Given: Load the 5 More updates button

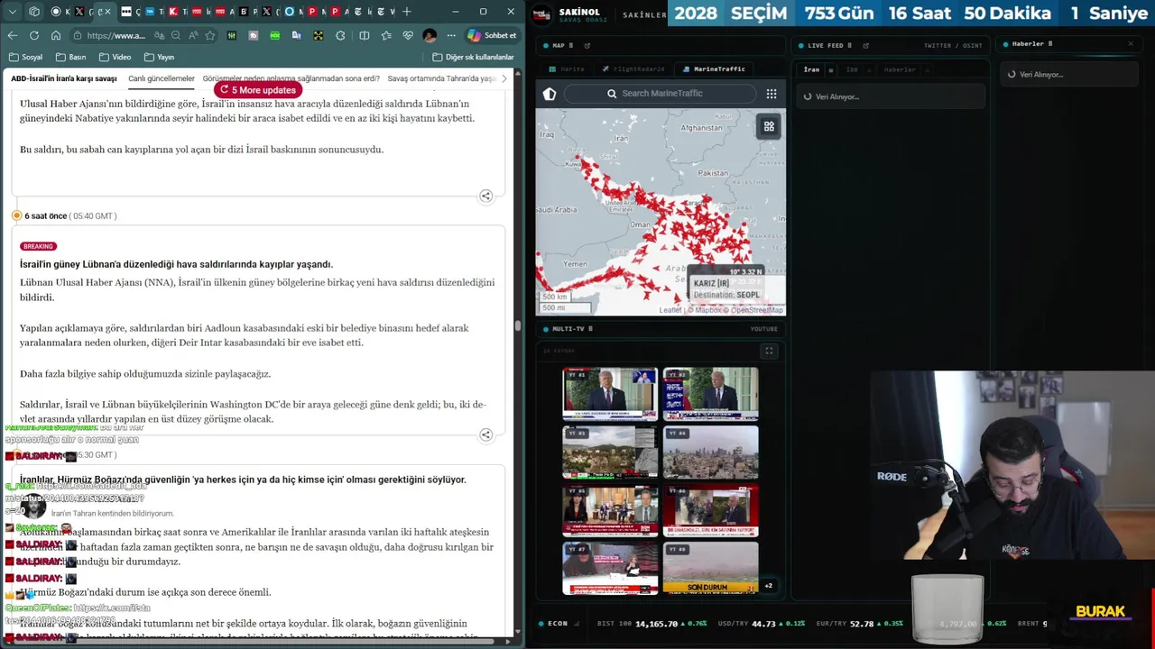Looking at the screenshot, I should pos(258,90).
